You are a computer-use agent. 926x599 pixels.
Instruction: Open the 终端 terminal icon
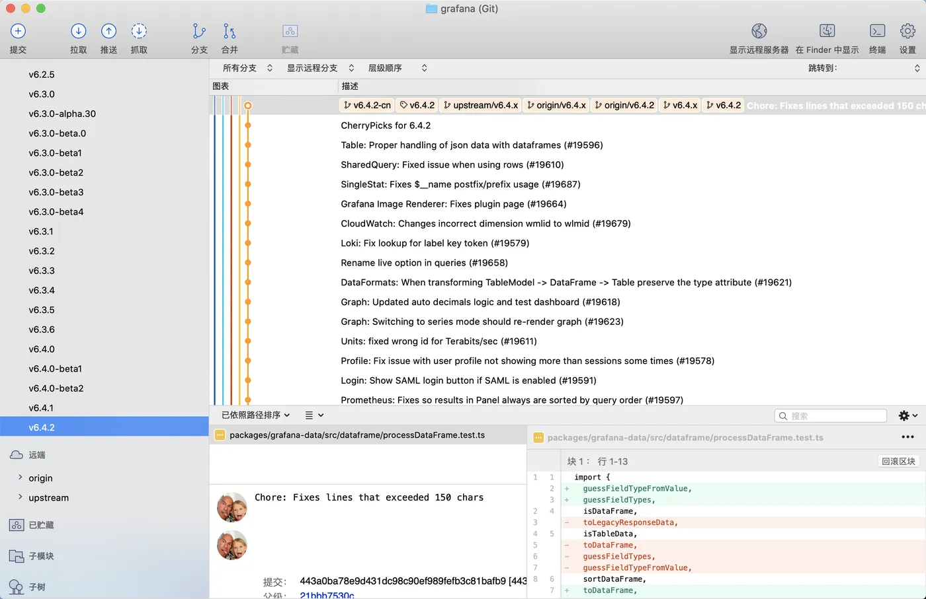[x=877, y=31]
